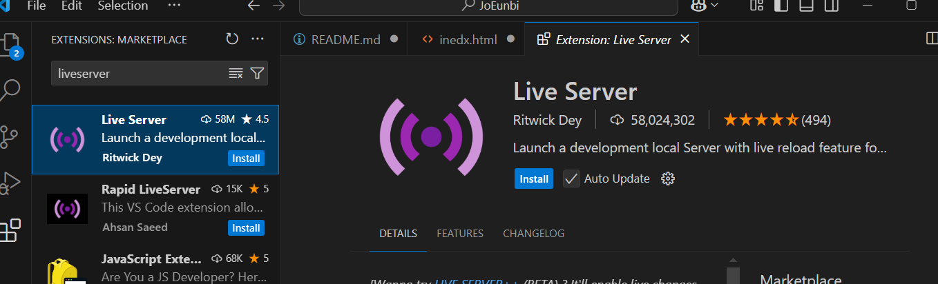
Task: Click the Live Server heading title
Action: pyautogui.click(x=575, y=92)
